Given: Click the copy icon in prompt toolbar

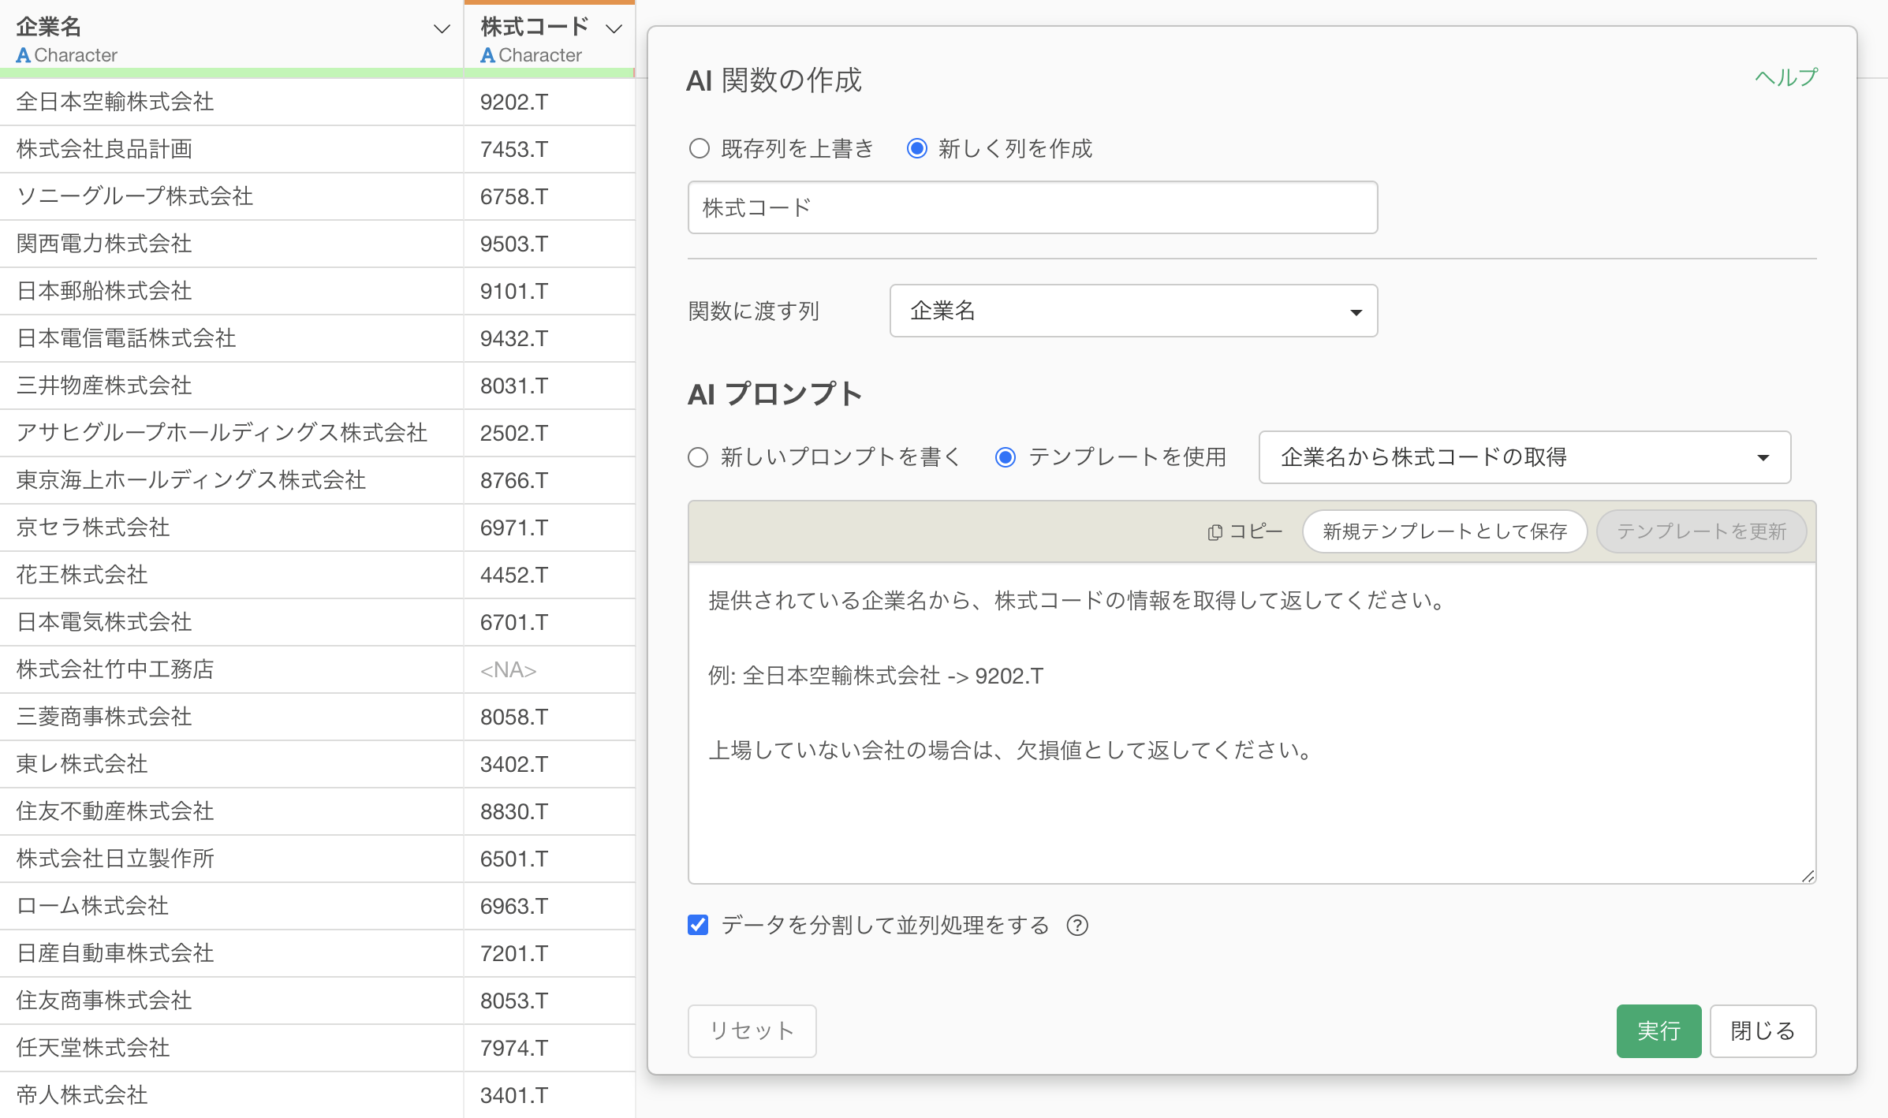Looking at the screenshot, I should tap(1215, 532).
